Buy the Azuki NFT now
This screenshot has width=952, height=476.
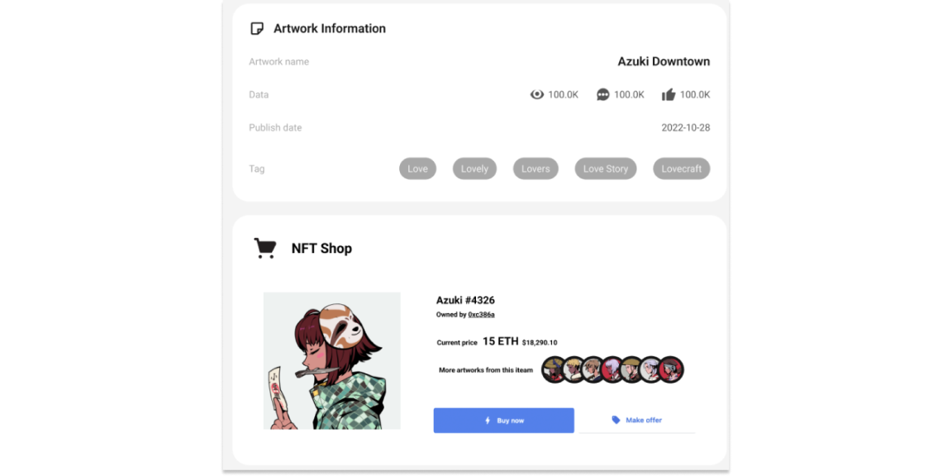(503, 420)
